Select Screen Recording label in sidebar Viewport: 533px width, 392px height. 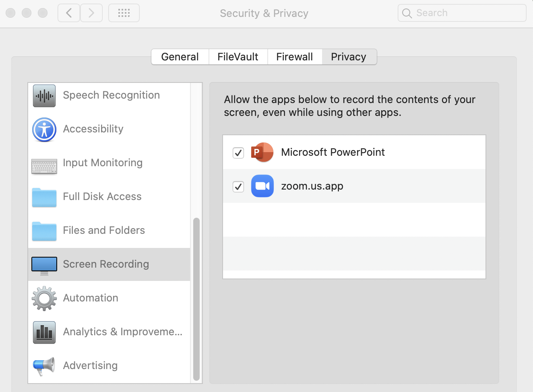[106, 264]
